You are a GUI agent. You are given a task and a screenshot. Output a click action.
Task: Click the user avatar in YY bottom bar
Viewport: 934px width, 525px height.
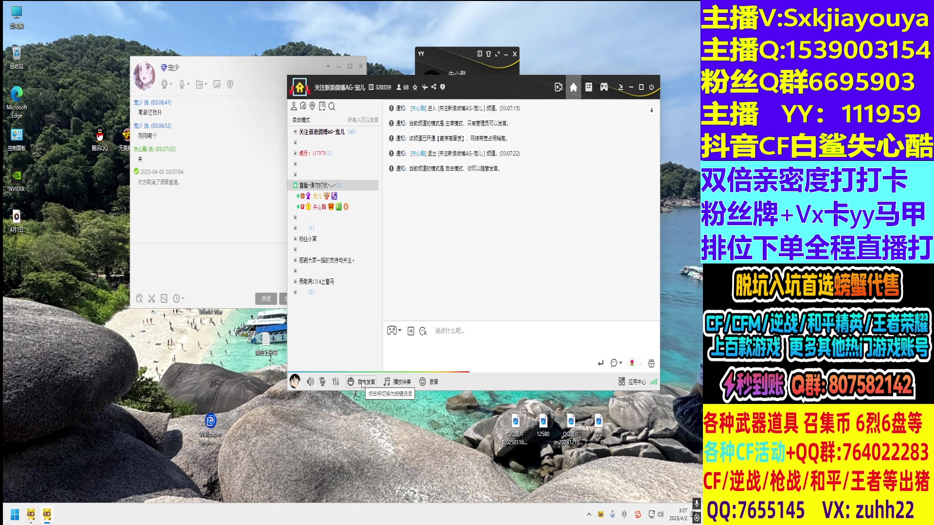click(x=295, y=381)
